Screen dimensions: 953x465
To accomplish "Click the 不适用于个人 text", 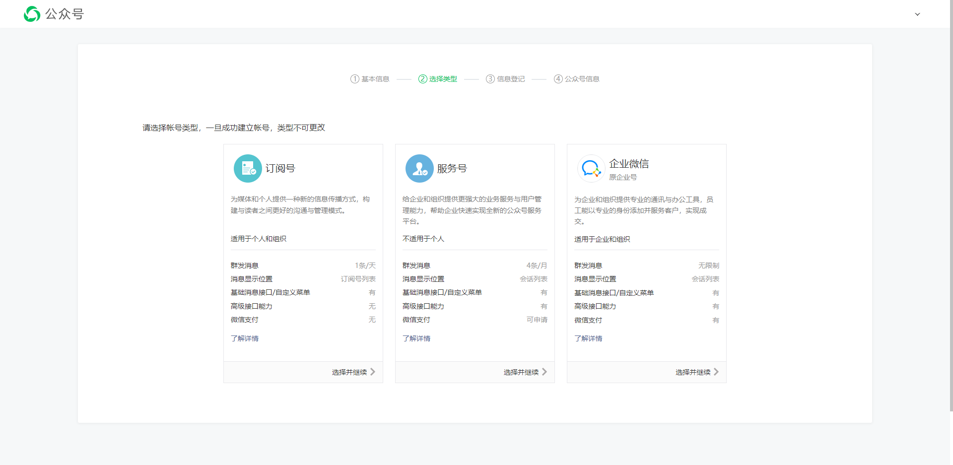I will 423,239.
